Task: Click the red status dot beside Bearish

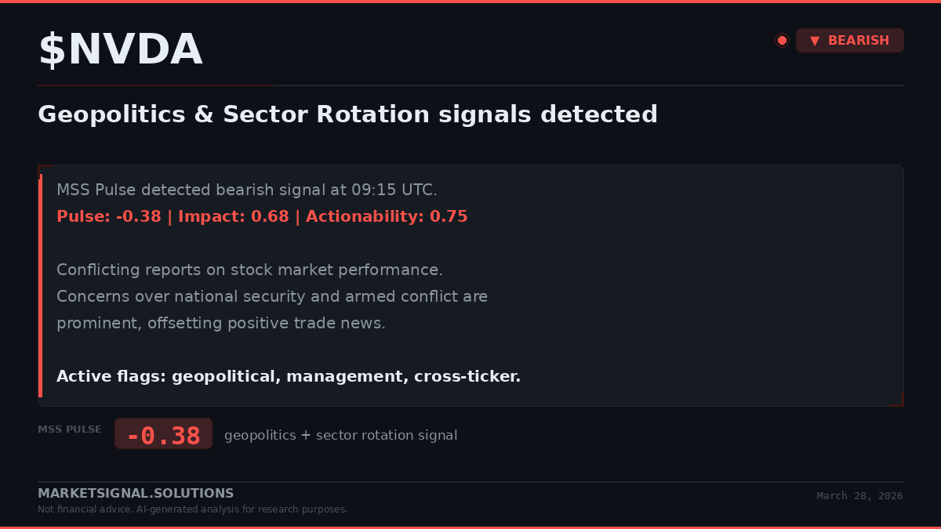Action: (x=782, y=41)
